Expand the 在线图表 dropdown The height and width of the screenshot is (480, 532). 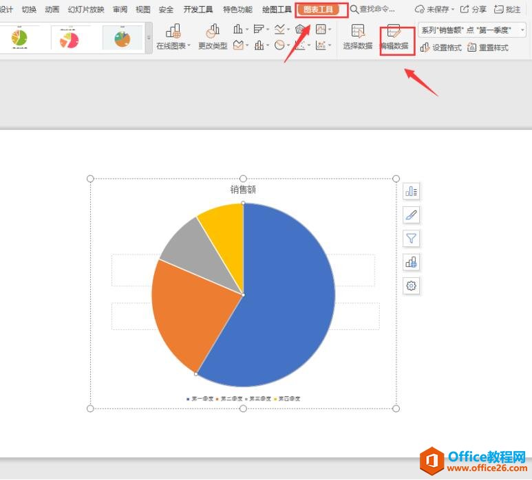coord(173,45)
